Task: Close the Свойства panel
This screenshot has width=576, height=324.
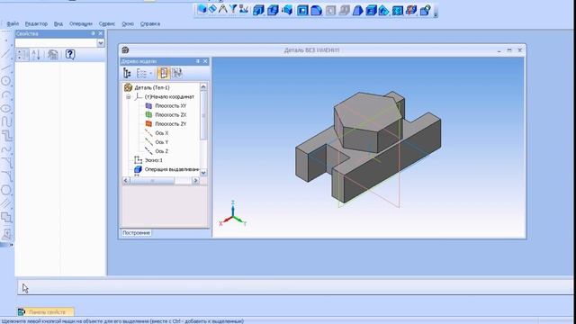Action: click(101, 33)
